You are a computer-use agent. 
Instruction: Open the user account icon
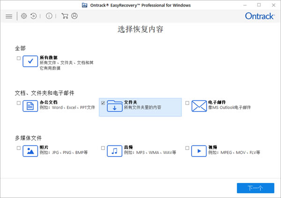coord(74,16)
